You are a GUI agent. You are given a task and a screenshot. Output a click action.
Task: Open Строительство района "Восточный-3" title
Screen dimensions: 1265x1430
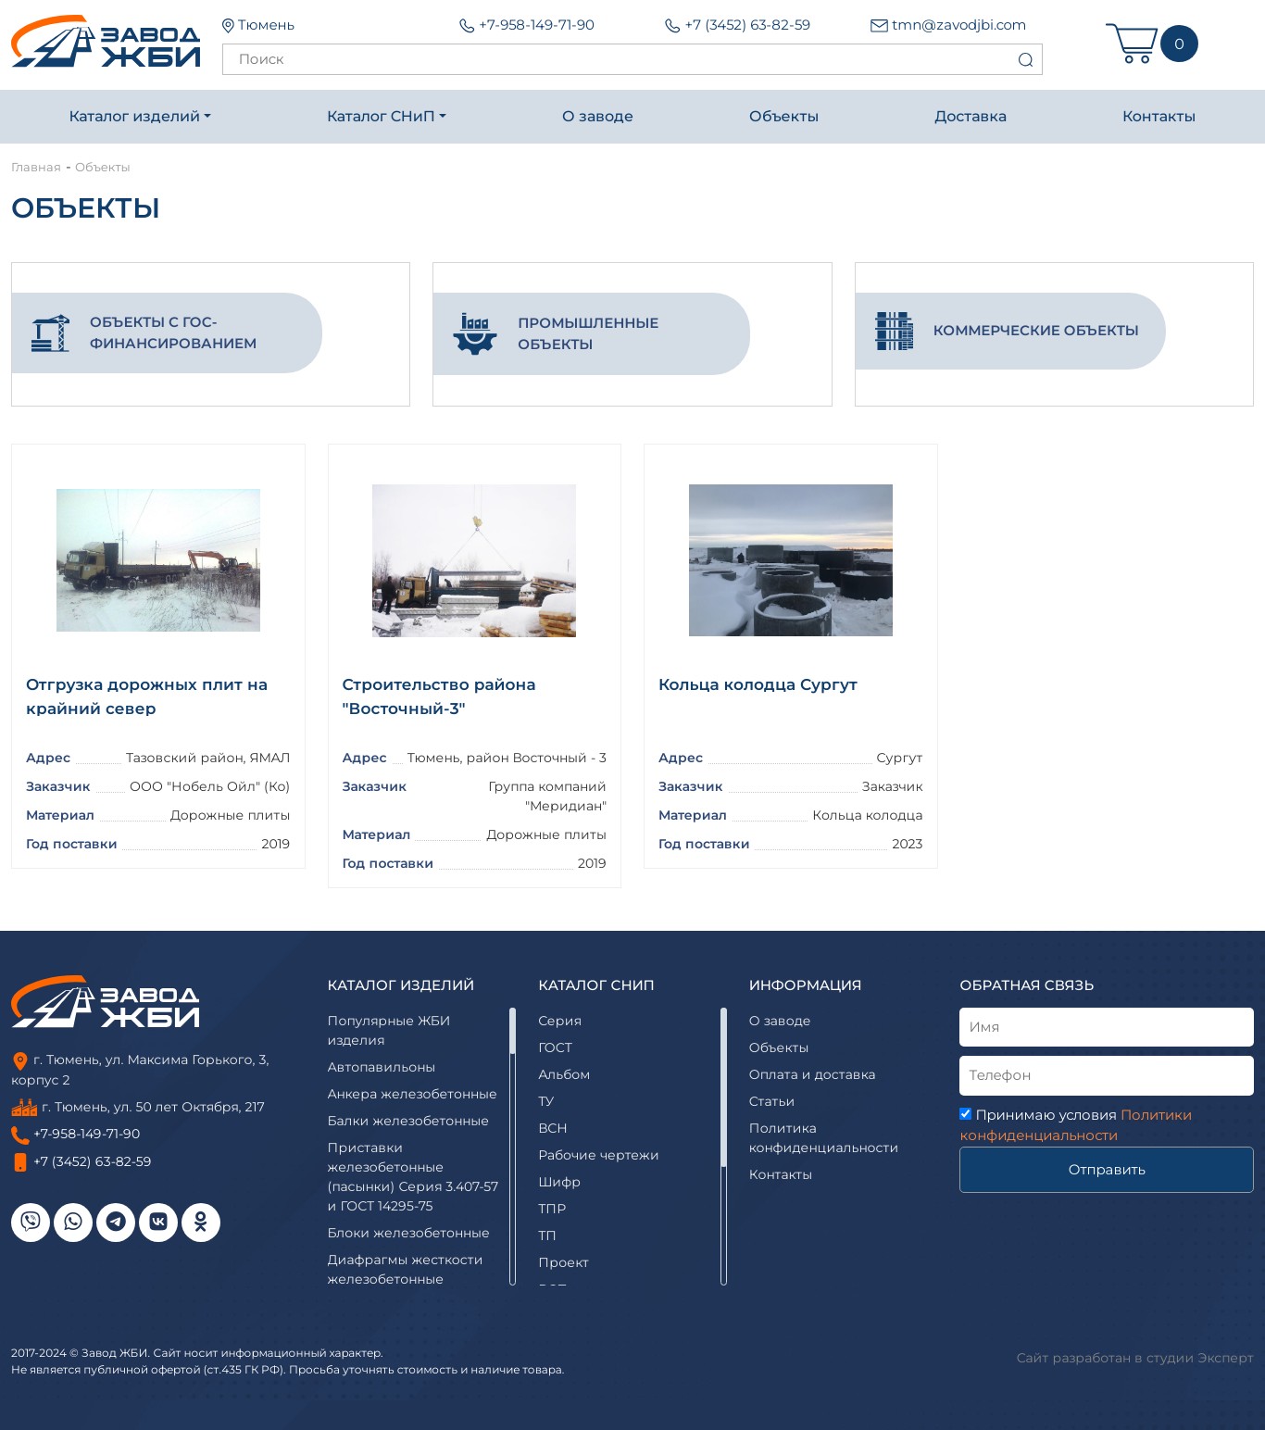439,696
